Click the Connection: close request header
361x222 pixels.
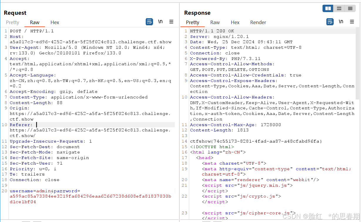pos(35,180)
